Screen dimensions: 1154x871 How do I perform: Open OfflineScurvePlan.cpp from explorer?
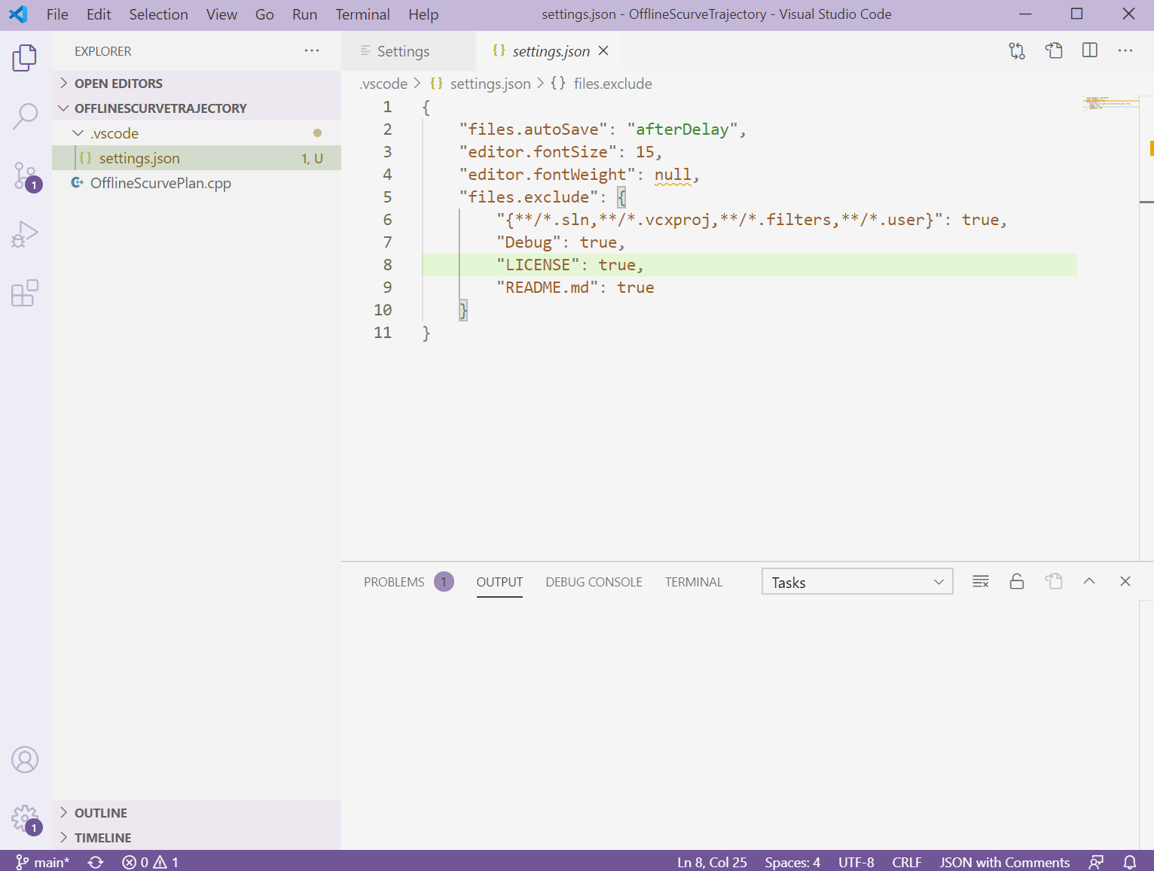click(197, 183)
